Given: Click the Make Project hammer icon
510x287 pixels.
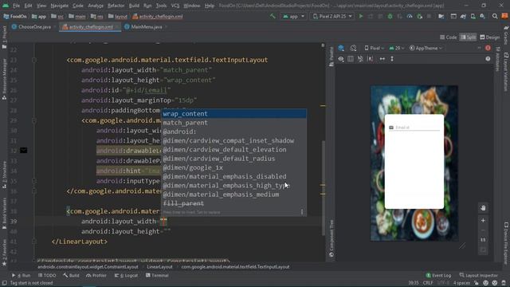Looking at the screenshot, I should (273, 16).
